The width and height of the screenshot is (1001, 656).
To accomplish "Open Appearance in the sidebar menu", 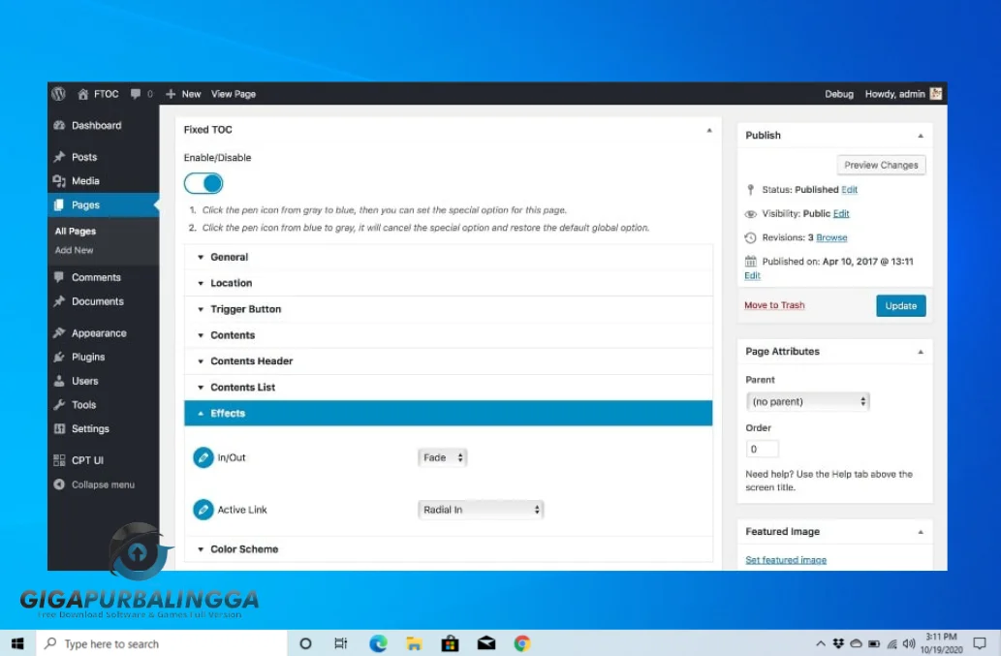I will click(x=98, y=333).
